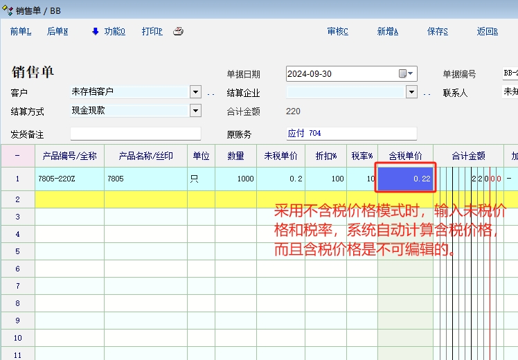Viewport: 518px width, 360px height.
Task: Click the 销售单 window title icon
Action: click(8, 10)
